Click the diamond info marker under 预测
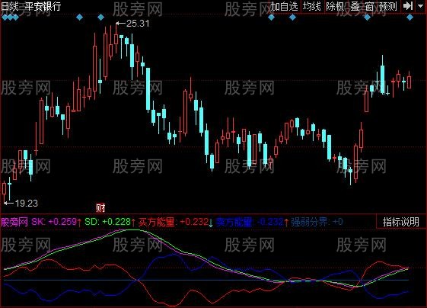 [x=368, y=18]
